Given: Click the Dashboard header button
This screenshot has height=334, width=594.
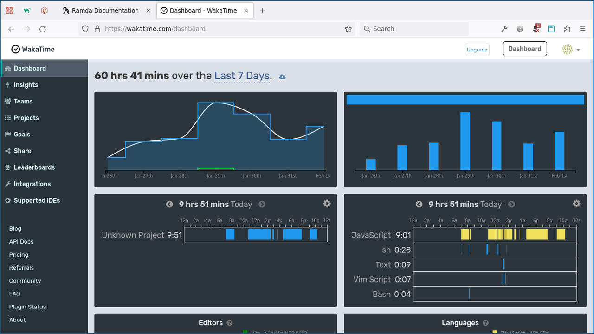Looking at the screenshot, I should click(525, 49).
